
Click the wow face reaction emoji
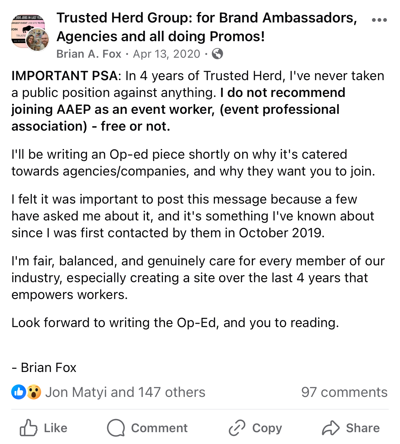click(x=34, y=392)
